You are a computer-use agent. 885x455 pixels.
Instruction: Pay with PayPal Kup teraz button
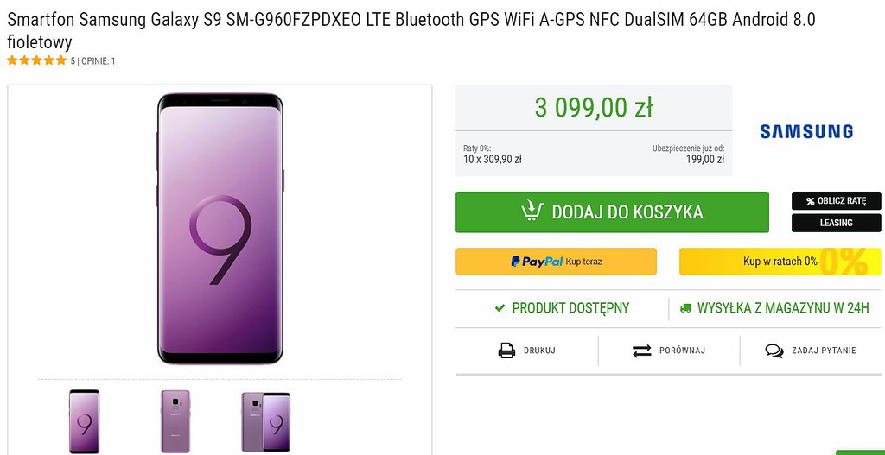pos(556,262)
